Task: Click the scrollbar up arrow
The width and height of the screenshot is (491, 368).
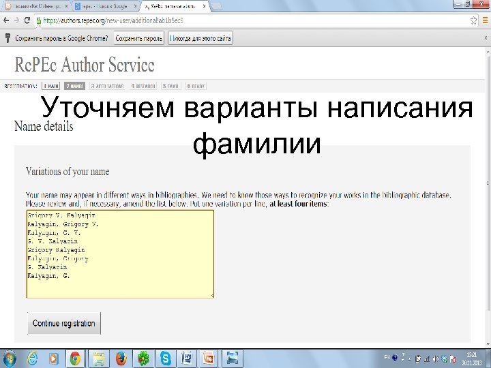Action: [x=488, y=52]
